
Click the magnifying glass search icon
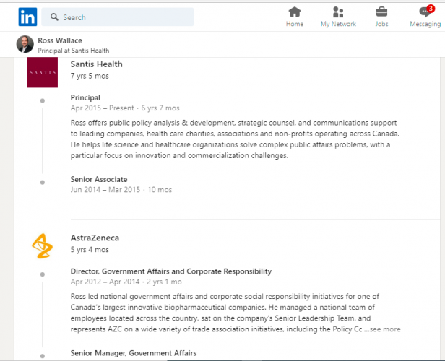click(54, 17)
